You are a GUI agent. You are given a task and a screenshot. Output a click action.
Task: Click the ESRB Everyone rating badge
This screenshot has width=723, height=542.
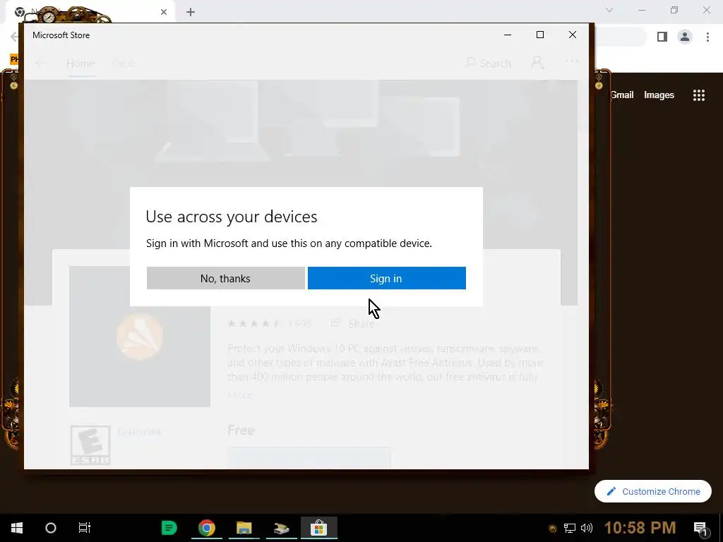[90, 445]
